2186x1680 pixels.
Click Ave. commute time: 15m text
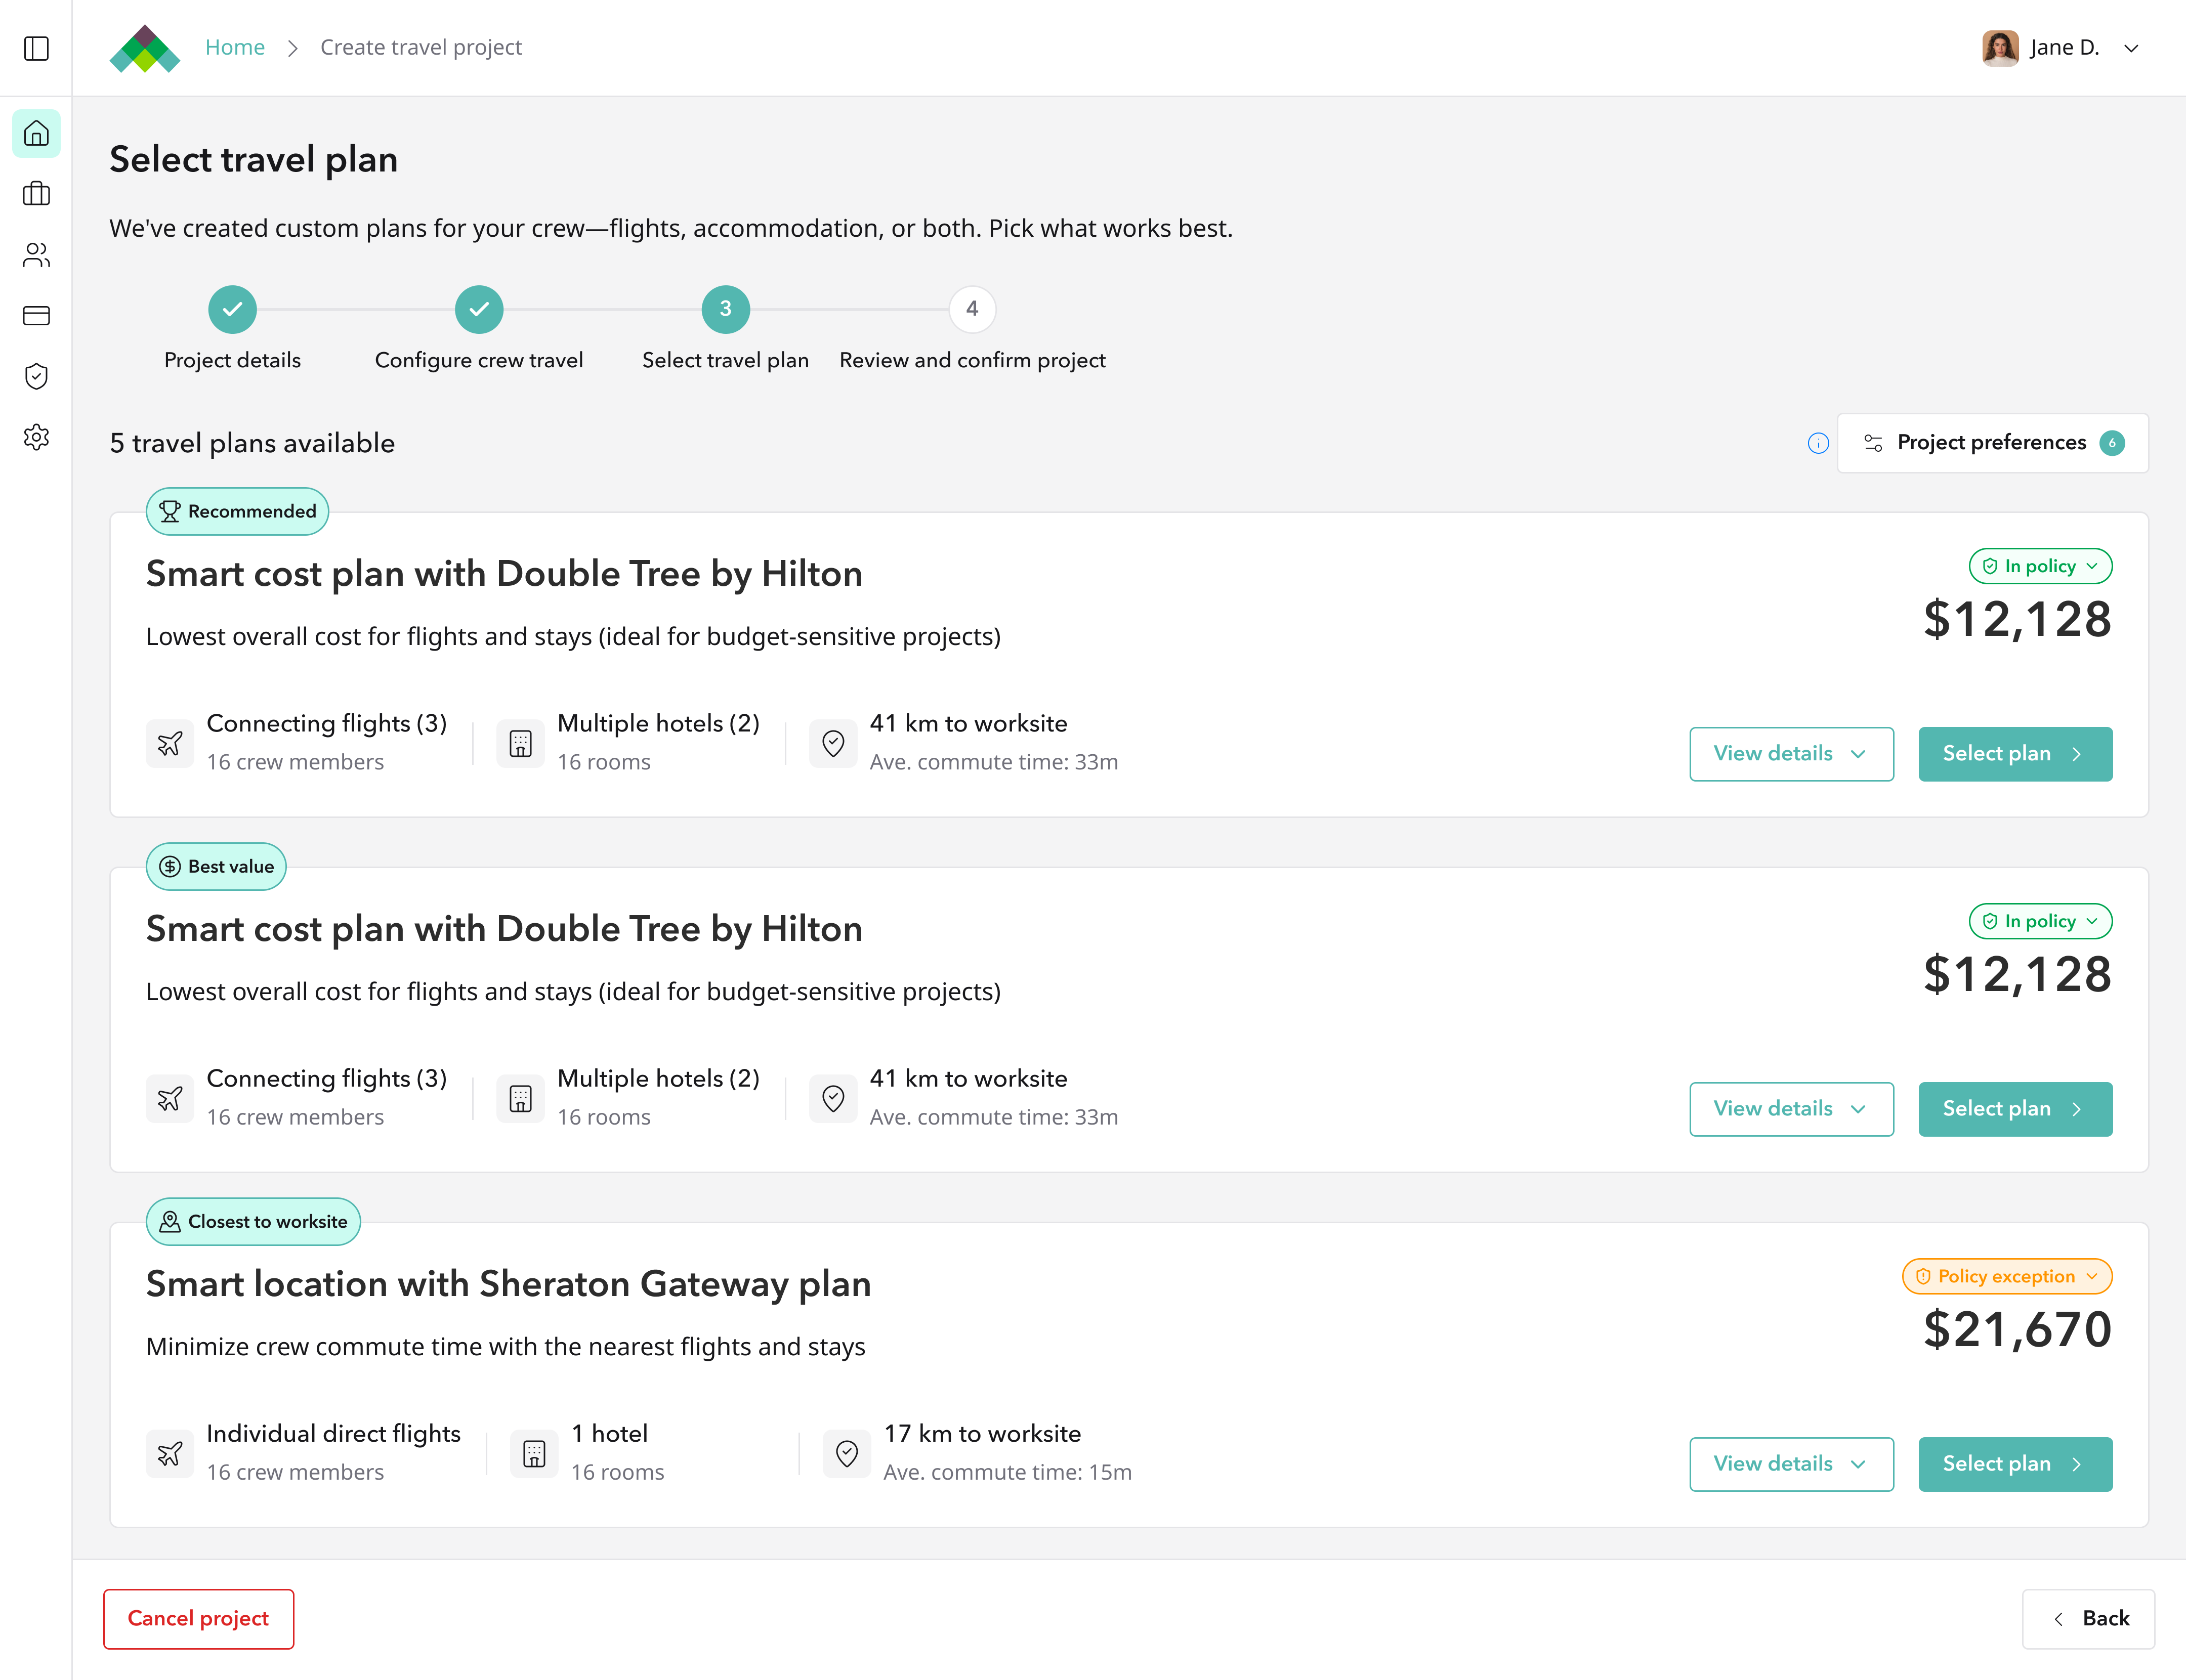(1007, 1472)
